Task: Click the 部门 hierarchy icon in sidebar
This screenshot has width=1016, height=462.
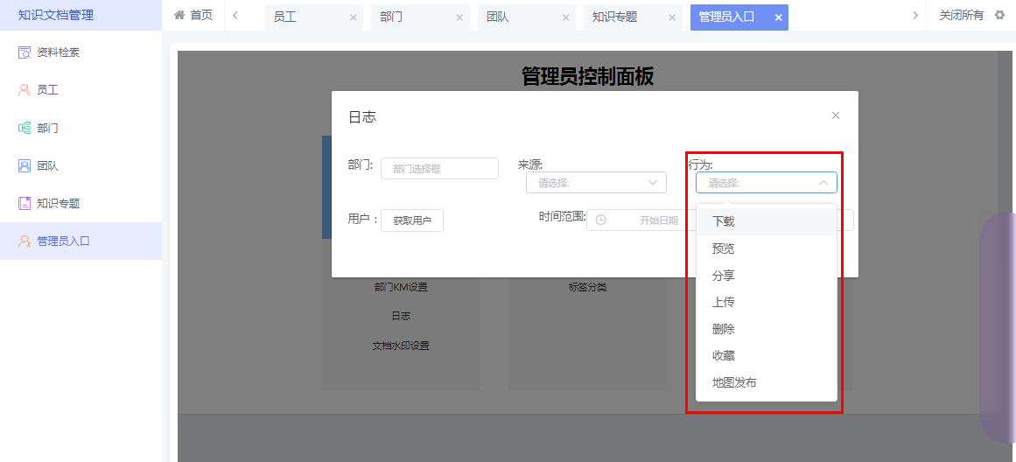Action: (x=25, y=128)
